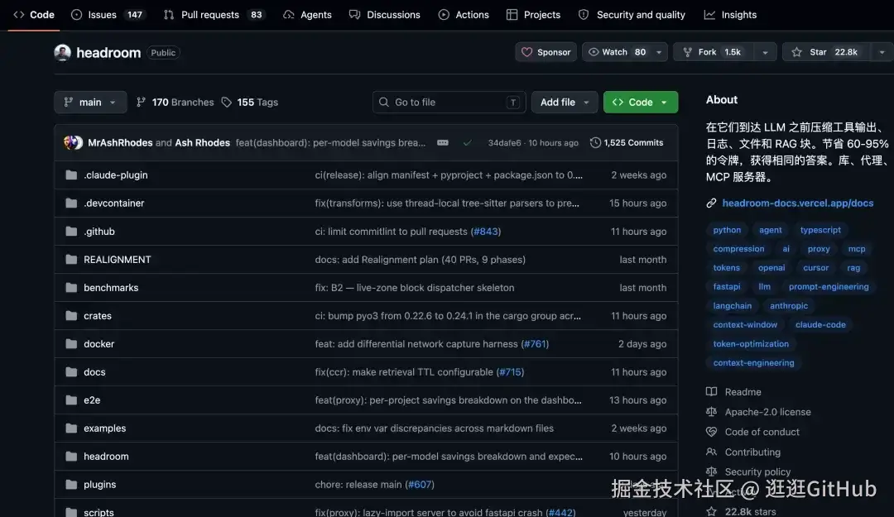894x517 pixels.
Task: Click the commit author avatar
Action: [x=73, y=142]
